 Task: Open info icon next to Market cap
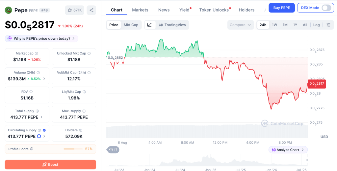[37, 53]
